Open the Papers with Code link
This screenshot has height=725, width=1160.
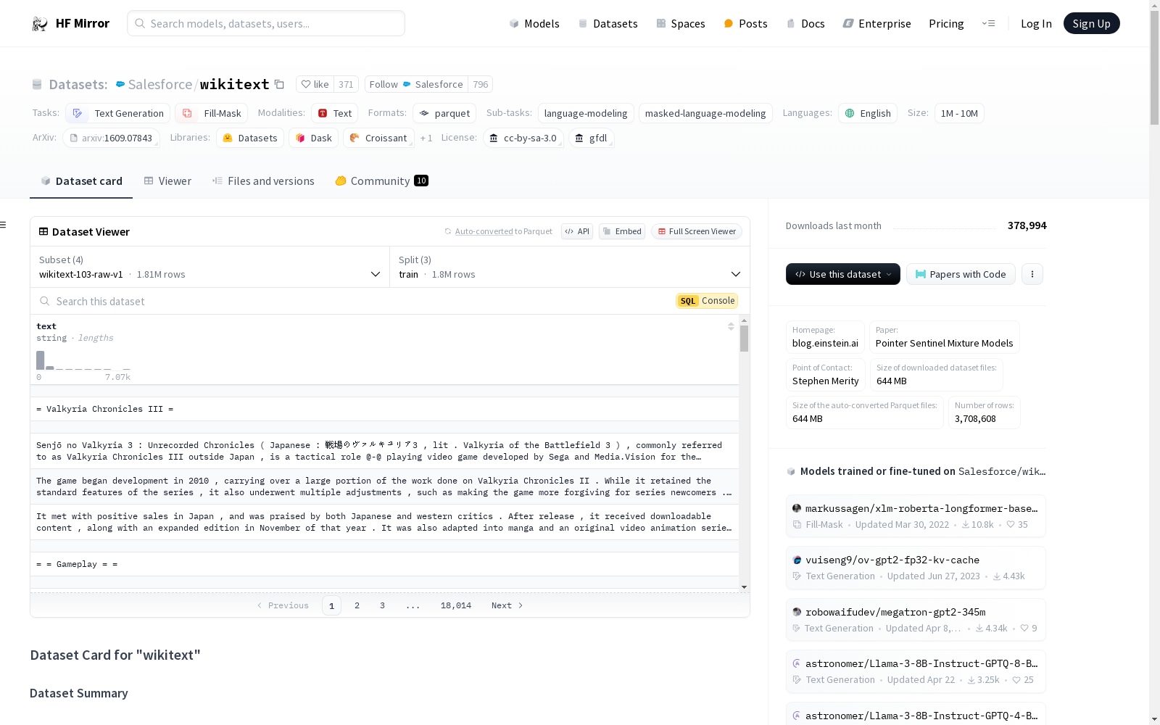pos(961,274)
